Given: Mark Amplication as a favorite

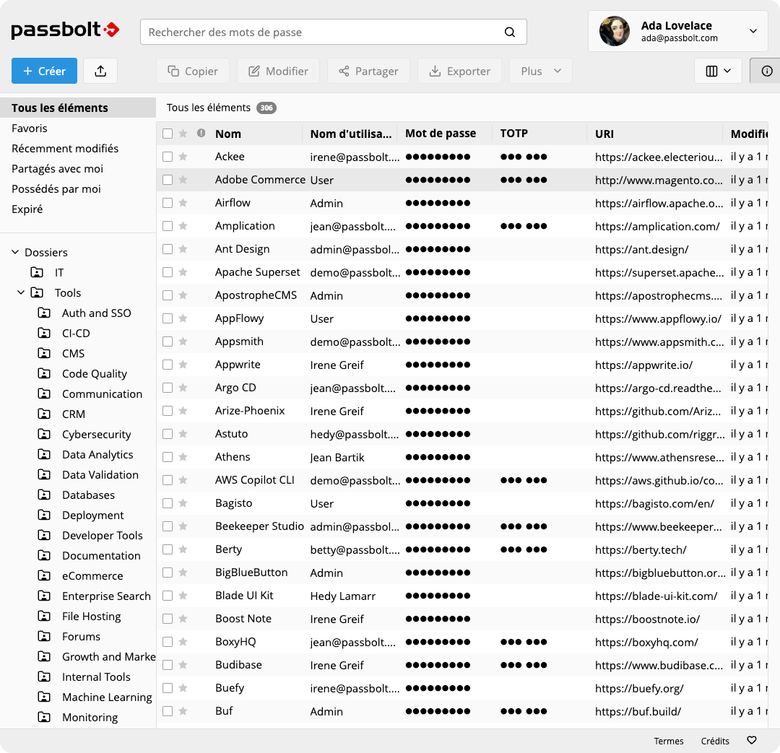Looking at the screenshot, I should (x=183, y=226).
